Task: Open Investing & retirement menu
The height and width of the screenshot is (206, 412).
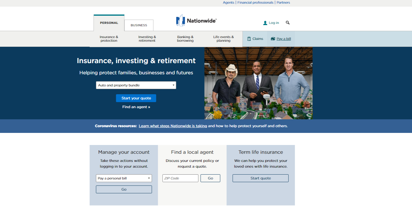Action: [147, 39]
